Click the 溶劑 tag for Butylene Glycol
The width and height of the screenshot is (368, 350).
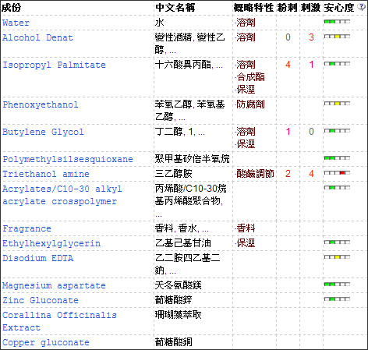[246, 132]
